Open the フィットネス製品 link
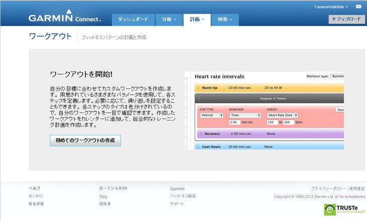 183,196
